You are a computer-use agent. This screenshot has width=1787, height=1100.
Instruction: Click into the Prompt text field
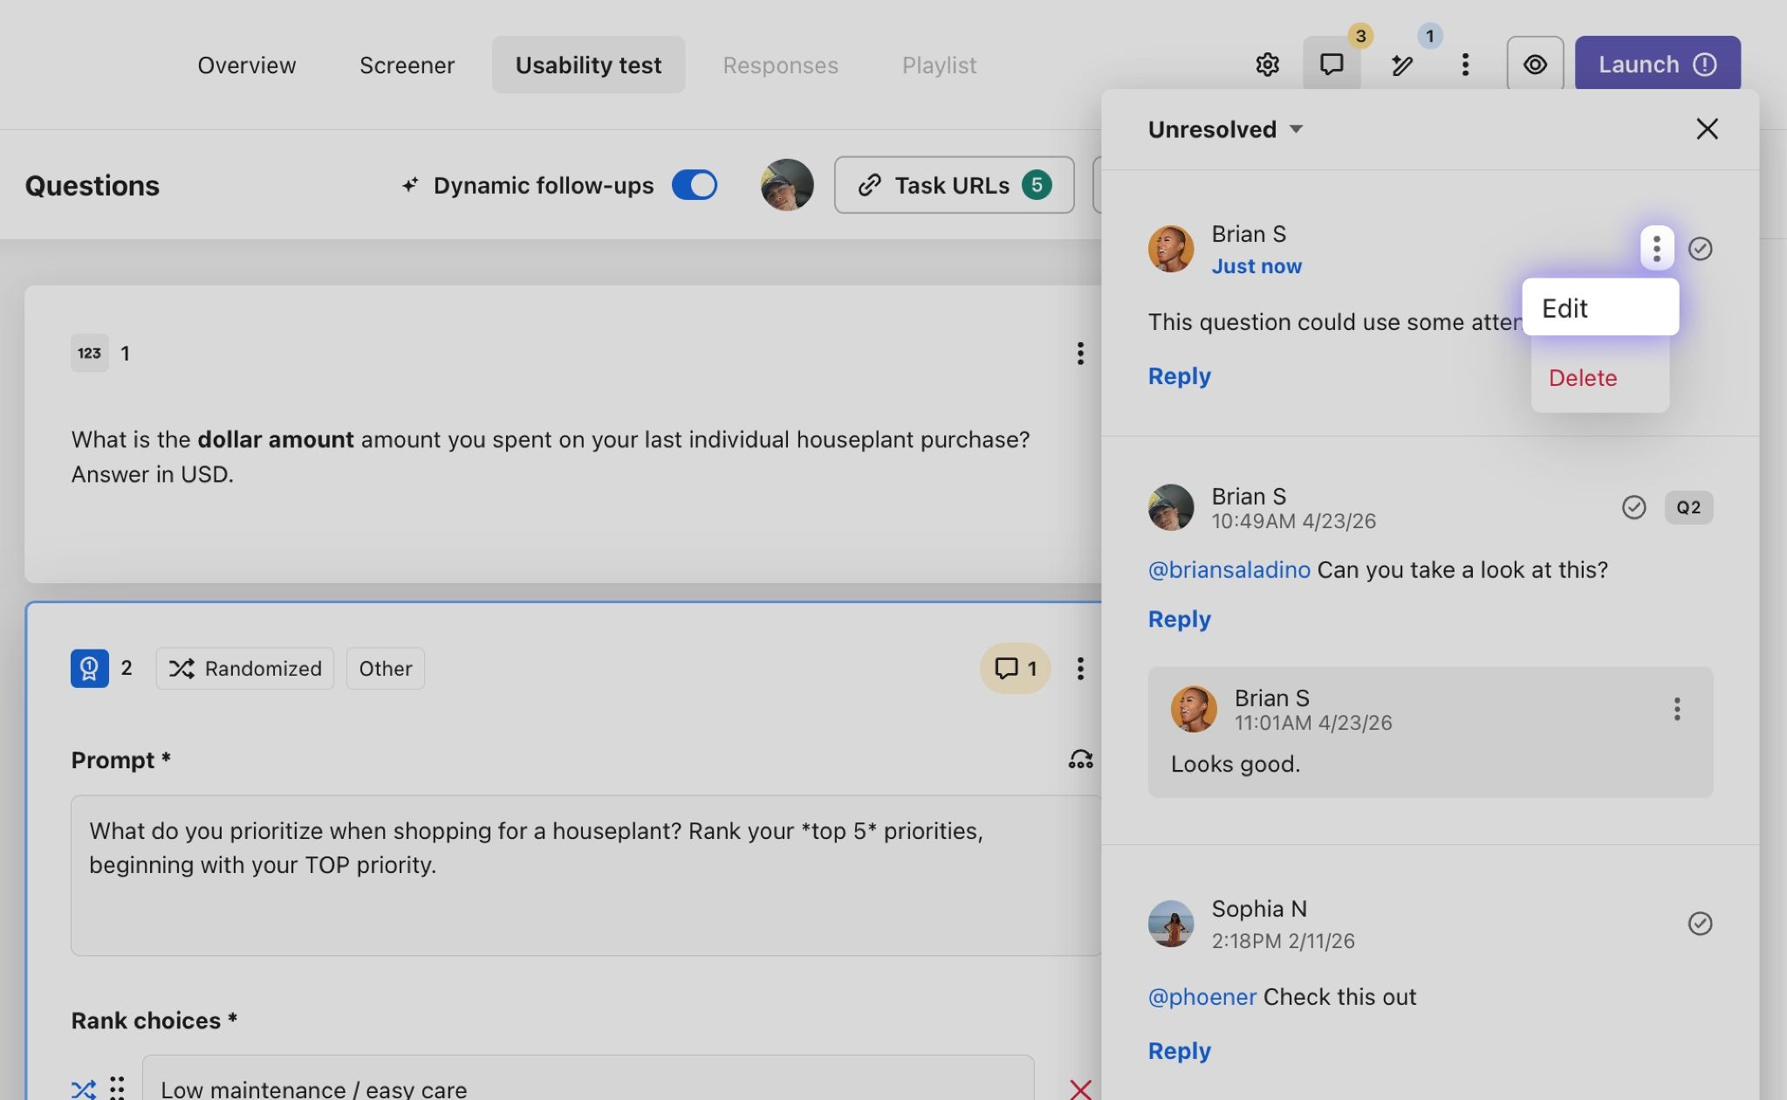(x=585, y=873)
